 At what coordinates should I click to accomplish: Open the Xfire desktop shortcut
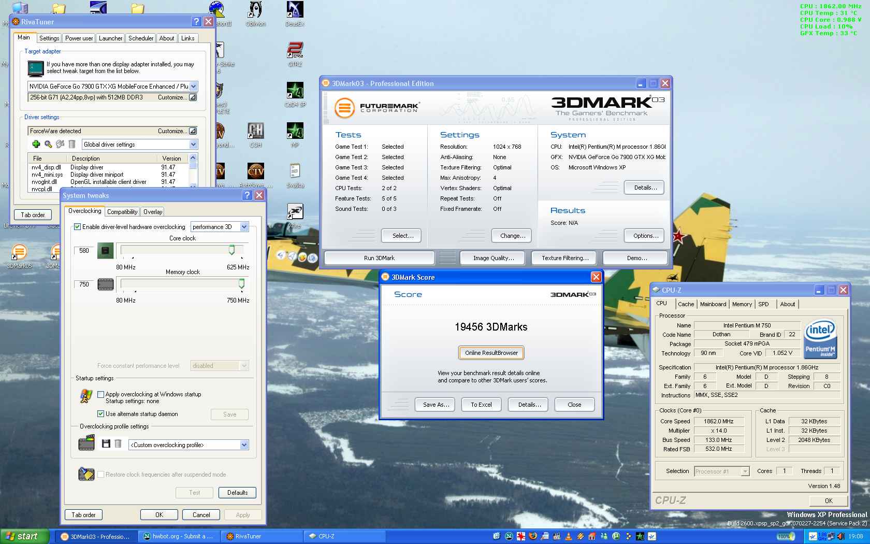point(295,216)
